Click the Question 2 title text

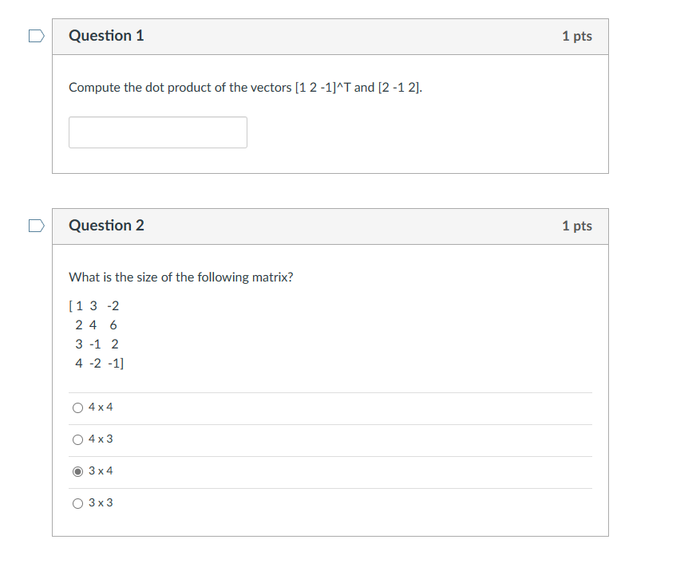[106, 226]
